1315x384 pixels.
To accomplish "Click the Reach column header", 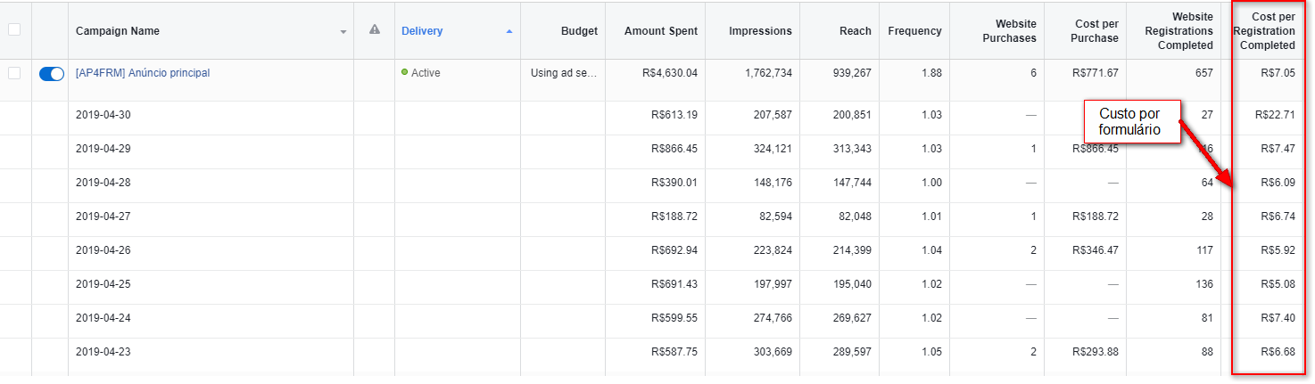I will coord(855,31).
